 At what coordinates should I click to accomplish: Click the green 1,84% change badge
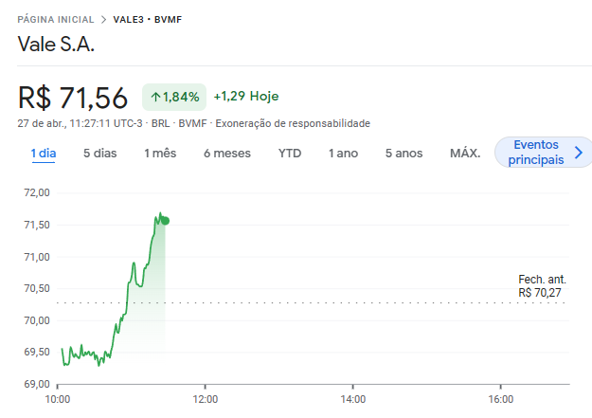coord(174,97)
